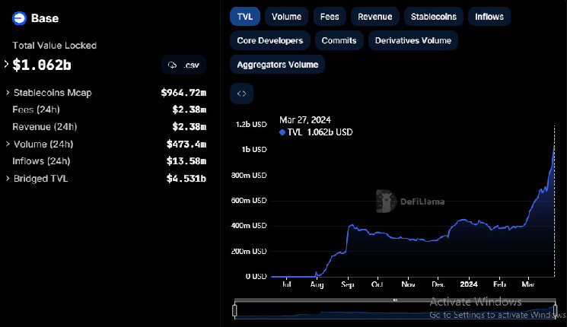Viewport: 567px width, 327px height.
Task: Click the $13.58m inflows value
Action: [x=186, y=161]
